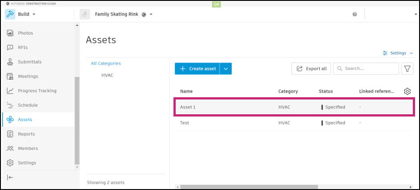Open the Family Skating Rink project dropdown
Screen dimensions: 420x190
(151, 14)
